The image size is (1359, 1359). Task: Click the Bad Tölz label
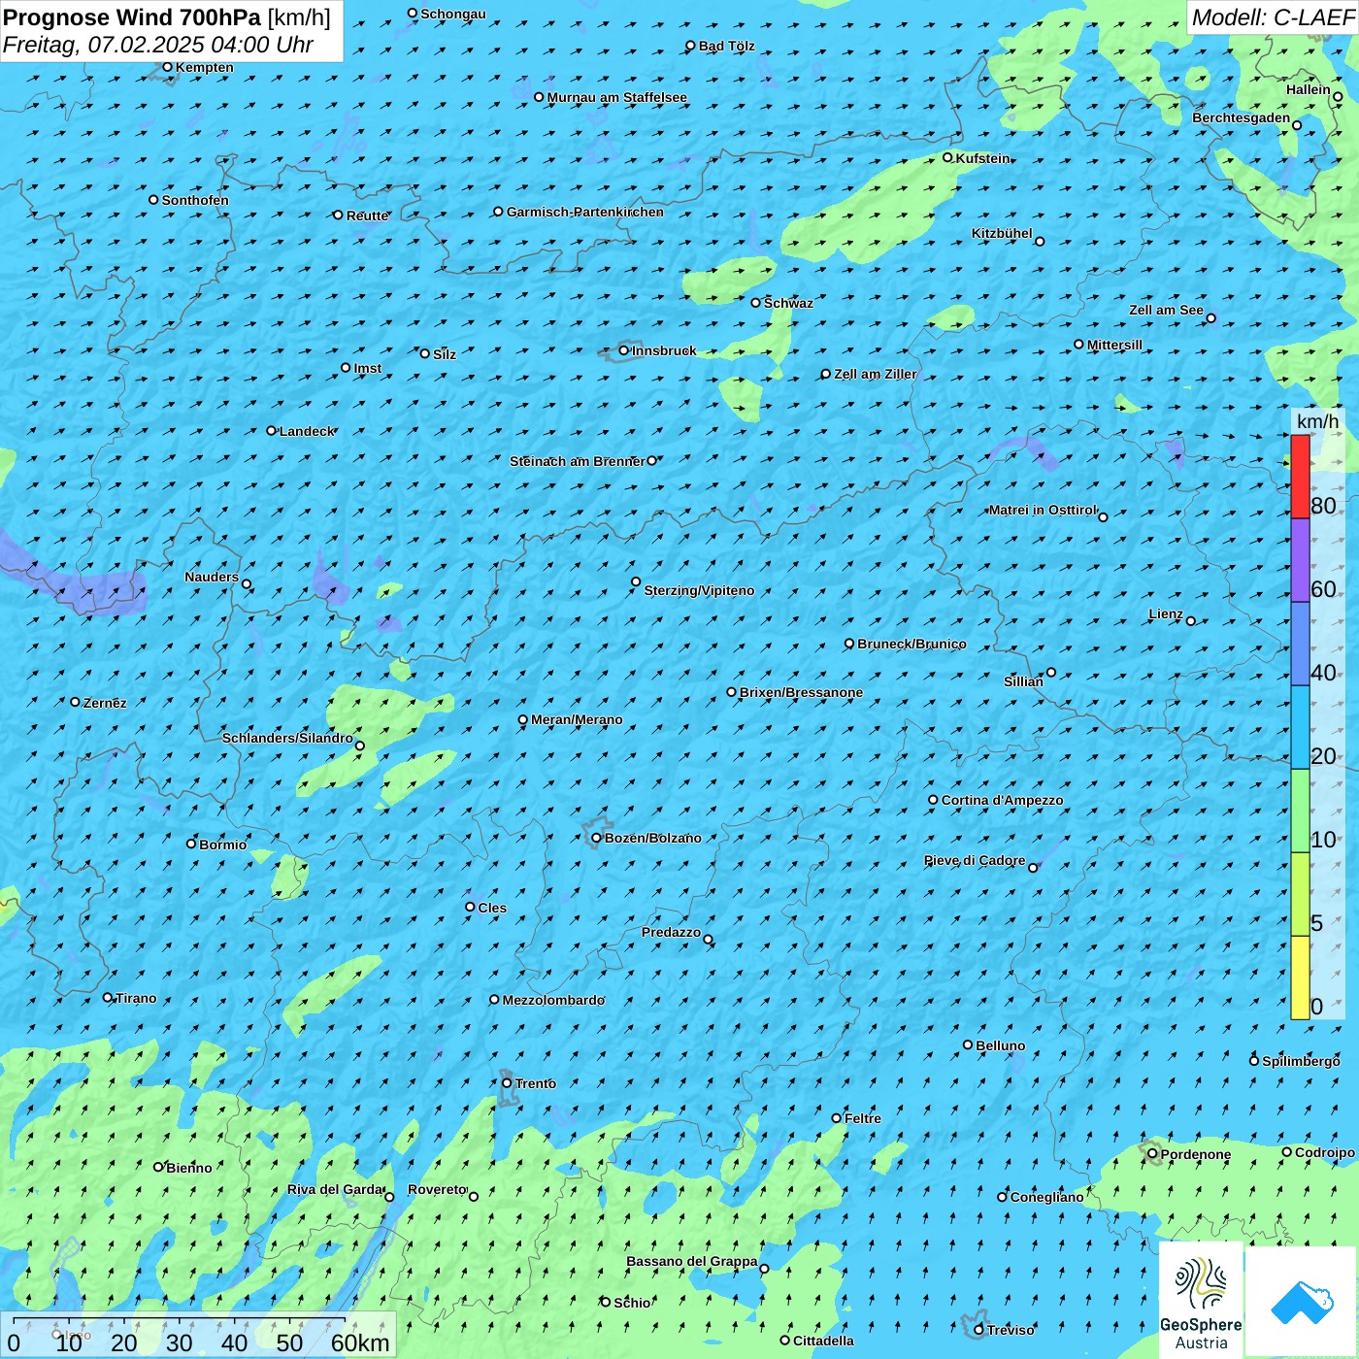pyautogui.click(x=727, y=46)
